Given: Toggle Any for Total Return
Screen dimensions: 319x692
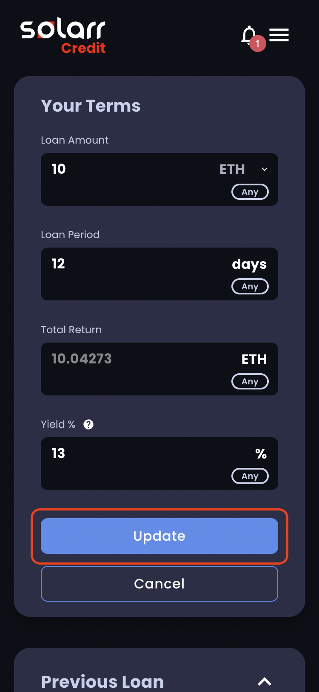Looking at the screenshot, I should pyautogui.click(x=250, y=381).
